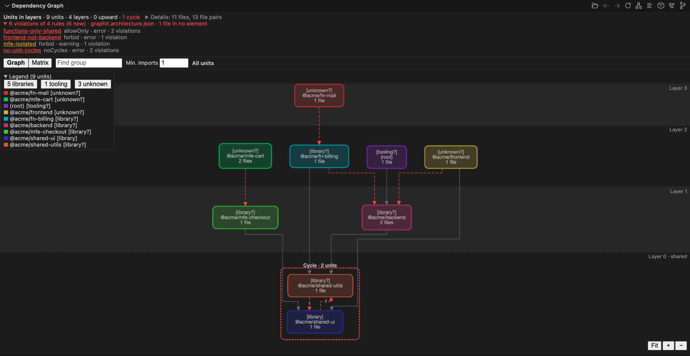This screenshot has width=690, height=356.
Task: Open the frontend-not-backend rule link
Action: coord(32,37)
